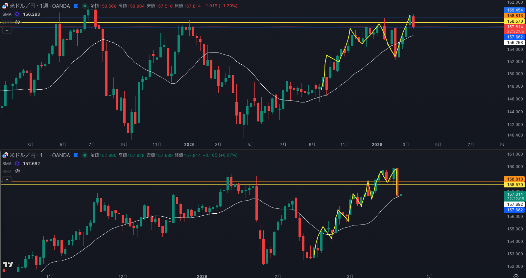Click the orange 158.813 price label on daily axis
This screenshot has width=526, height=278.
coord(514,179)
